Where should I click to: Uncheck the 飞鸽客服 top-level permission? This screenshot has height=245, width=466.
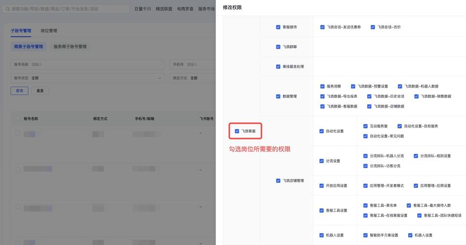point(237,131)
